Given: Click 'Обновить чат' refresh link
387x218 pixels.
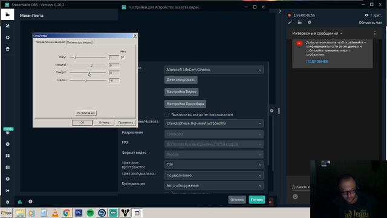Looking at the screenshot, I should pos(370,22).
